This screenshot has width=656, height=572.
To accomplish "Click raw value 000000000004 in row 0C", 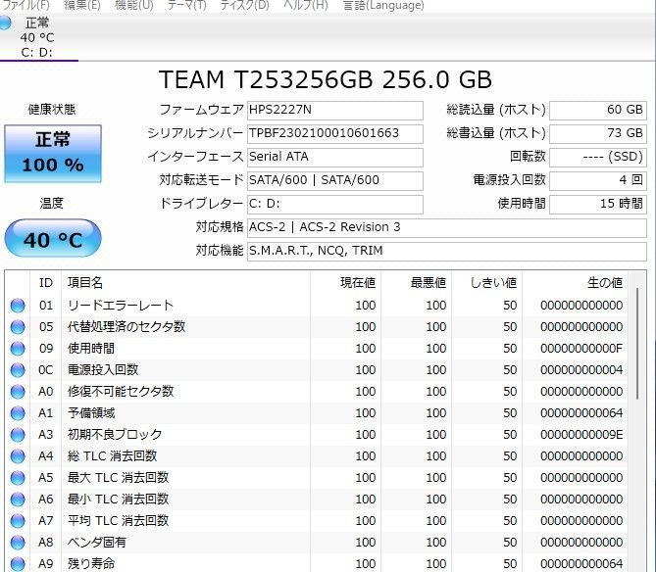I will [581, 370].
